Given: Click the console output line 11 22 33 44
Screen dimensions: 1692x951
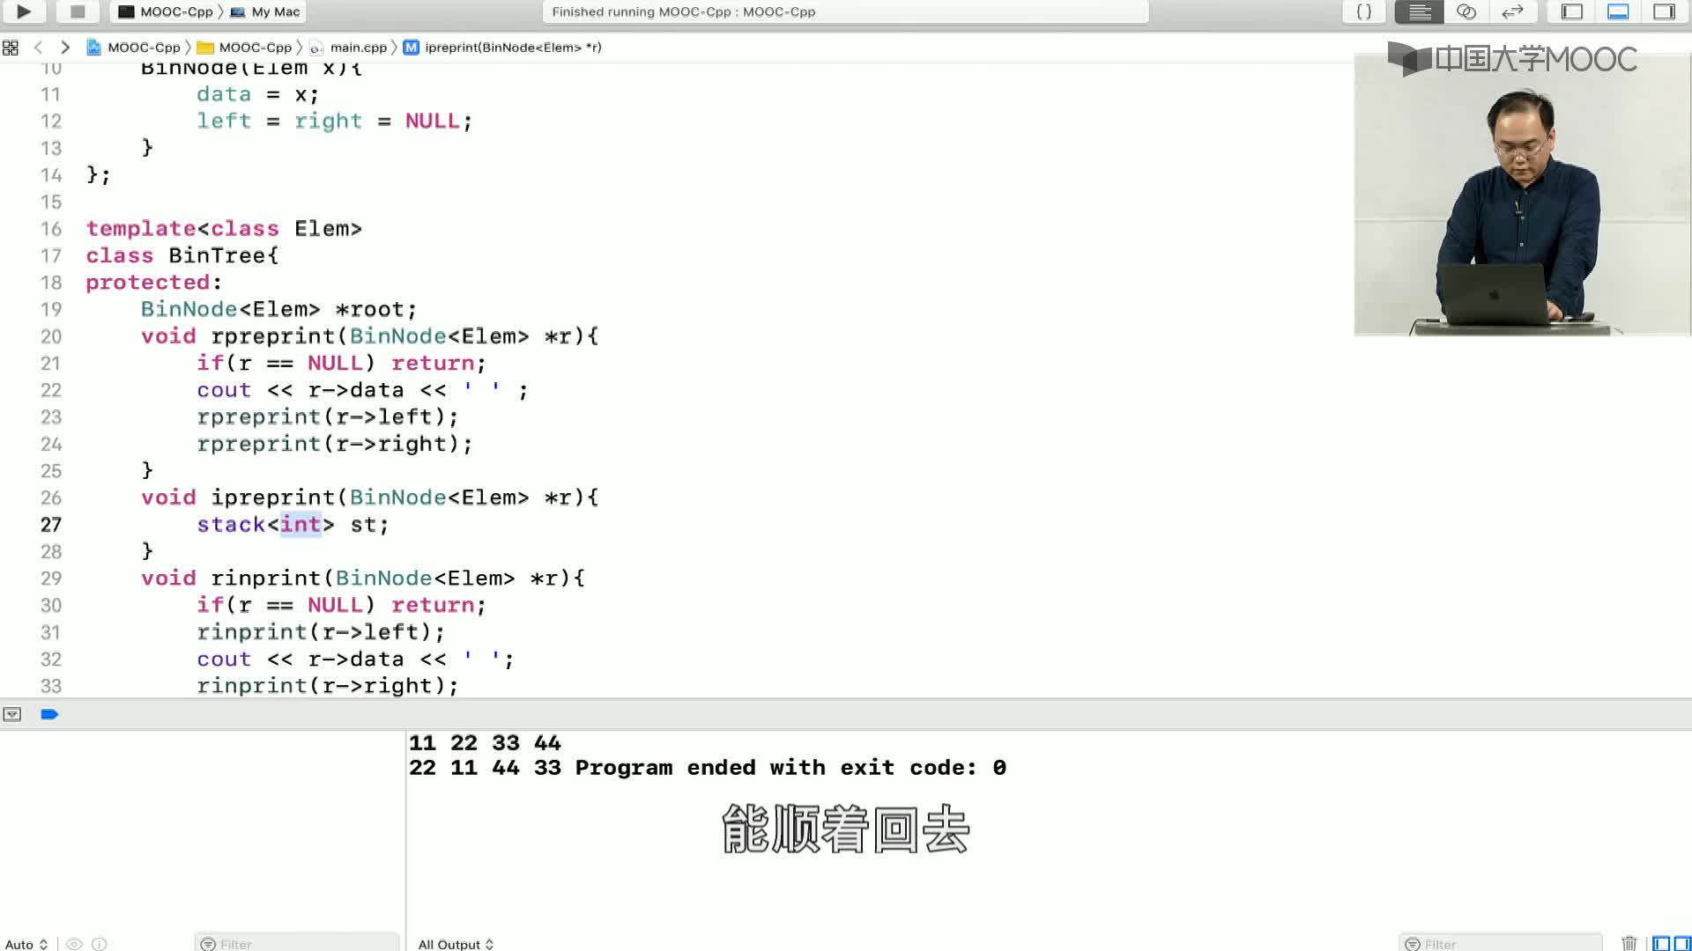Looking at the screenshot, I should 485,743.
